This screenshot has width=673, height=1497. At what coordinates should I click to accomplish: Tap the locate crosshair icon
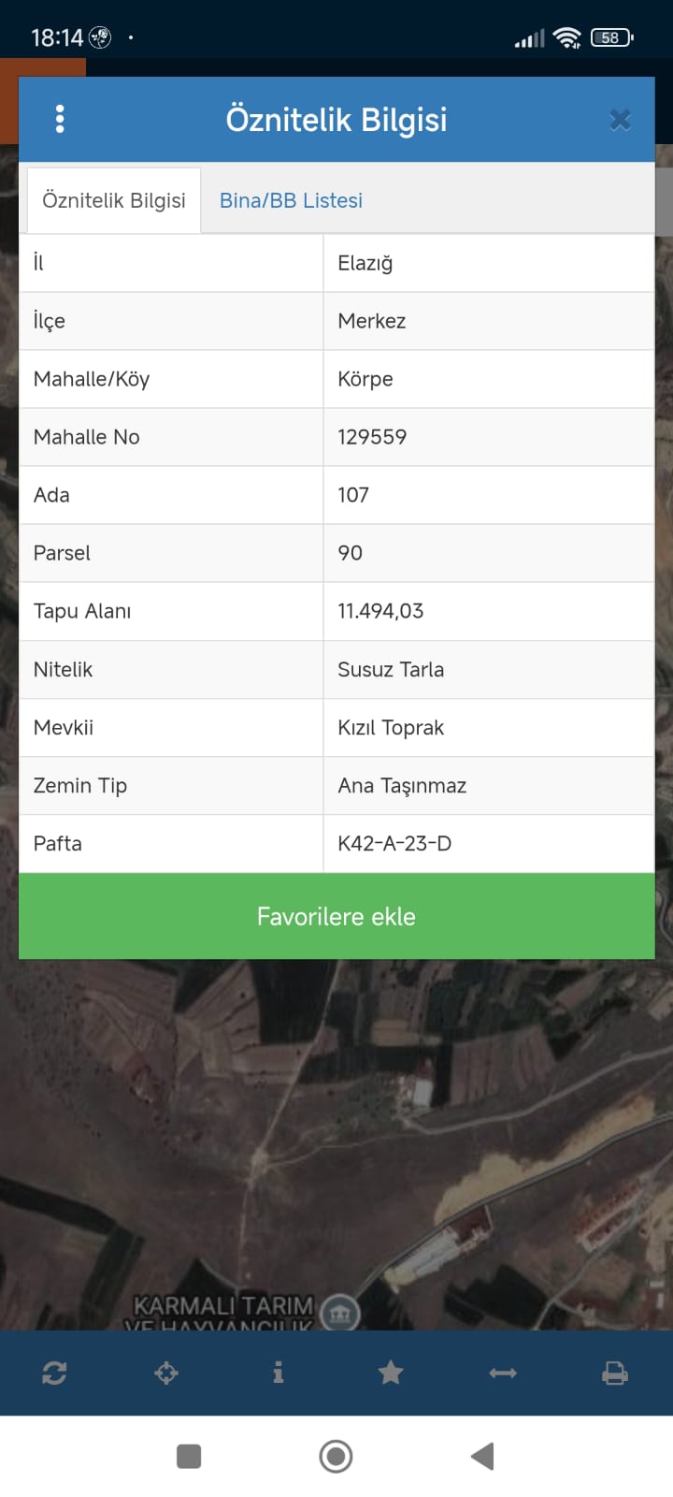(166, 1373)
